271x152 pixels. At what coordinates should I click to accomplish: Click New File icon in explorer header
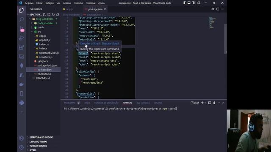[44, 15]
